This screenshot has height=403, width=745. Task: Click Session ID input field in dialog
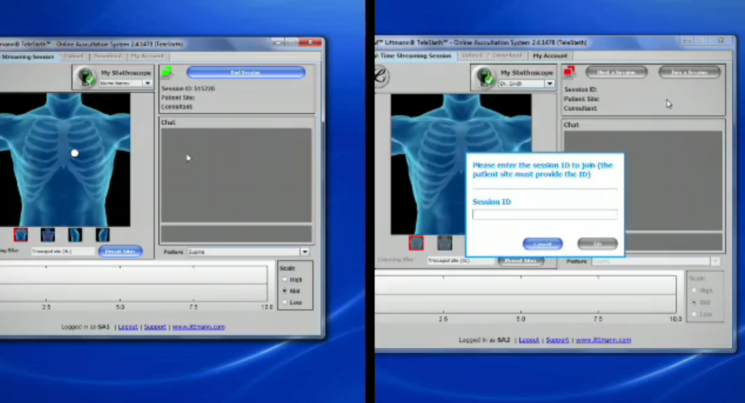[x=545, y=214]
